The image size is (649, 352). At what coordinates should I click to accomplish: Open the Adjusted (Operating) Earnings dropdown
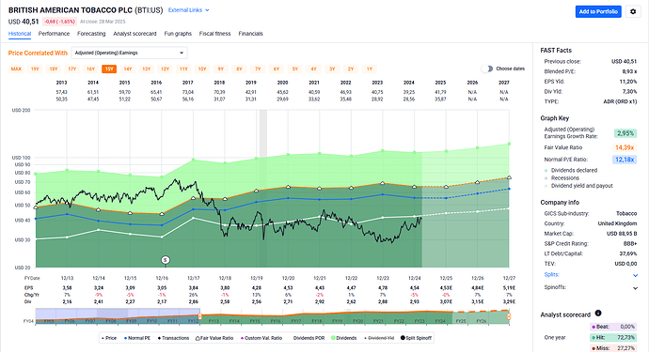[129, 53]
